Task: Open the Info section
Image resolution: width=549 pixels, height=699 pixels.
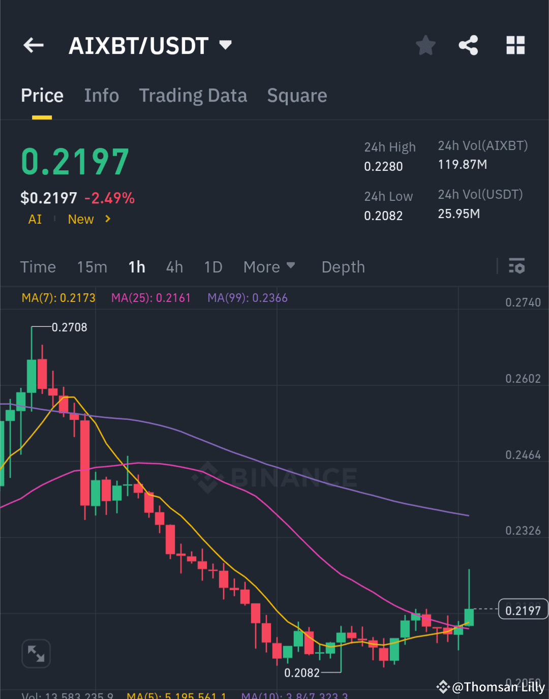Action: pyautogui.click(x=102, y=96)
